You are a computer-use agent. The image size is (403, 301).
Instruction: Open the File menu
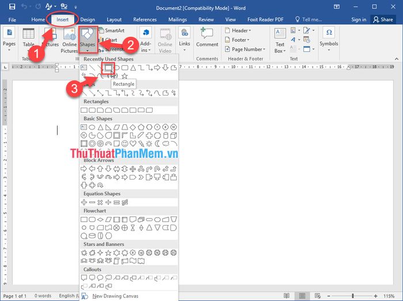[x=12, y=19]
